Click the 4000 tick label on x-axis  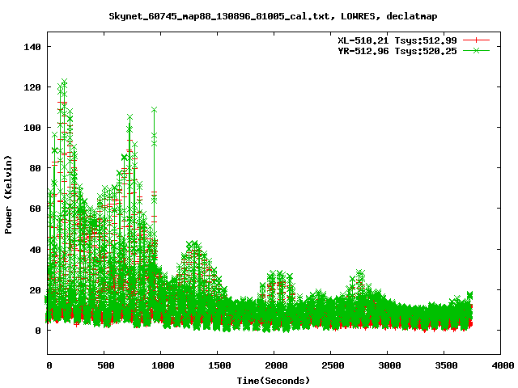[503, 365]
